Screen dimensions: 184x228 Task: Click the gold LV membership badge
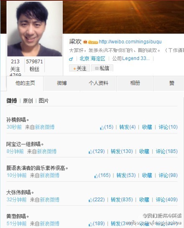point(93,42)
